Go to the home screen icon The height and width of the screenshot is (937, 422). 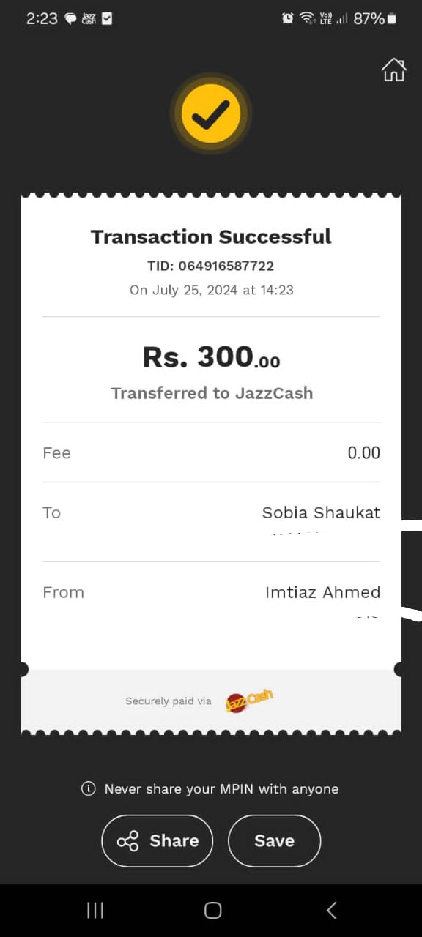coord(393,70)
